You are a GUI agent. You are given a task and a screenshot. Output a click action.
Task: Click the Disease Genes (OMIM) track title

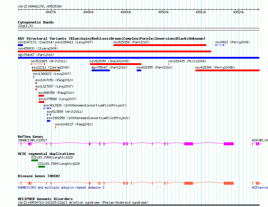[x=39, y=176]
